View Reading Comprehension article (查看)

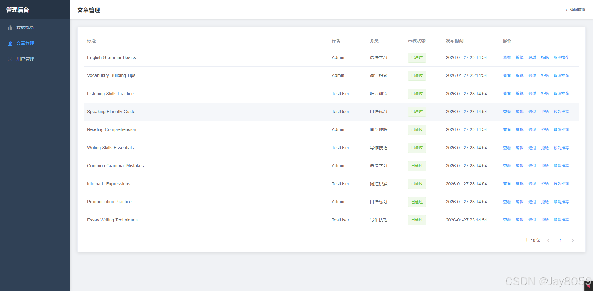507,129
